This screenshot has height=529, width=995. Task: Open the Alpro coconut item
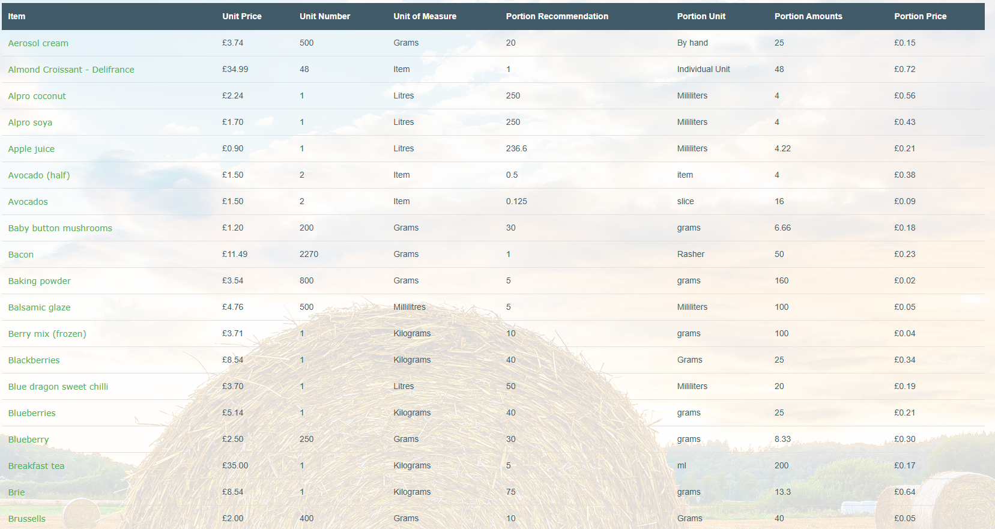(x=37, y=96)
